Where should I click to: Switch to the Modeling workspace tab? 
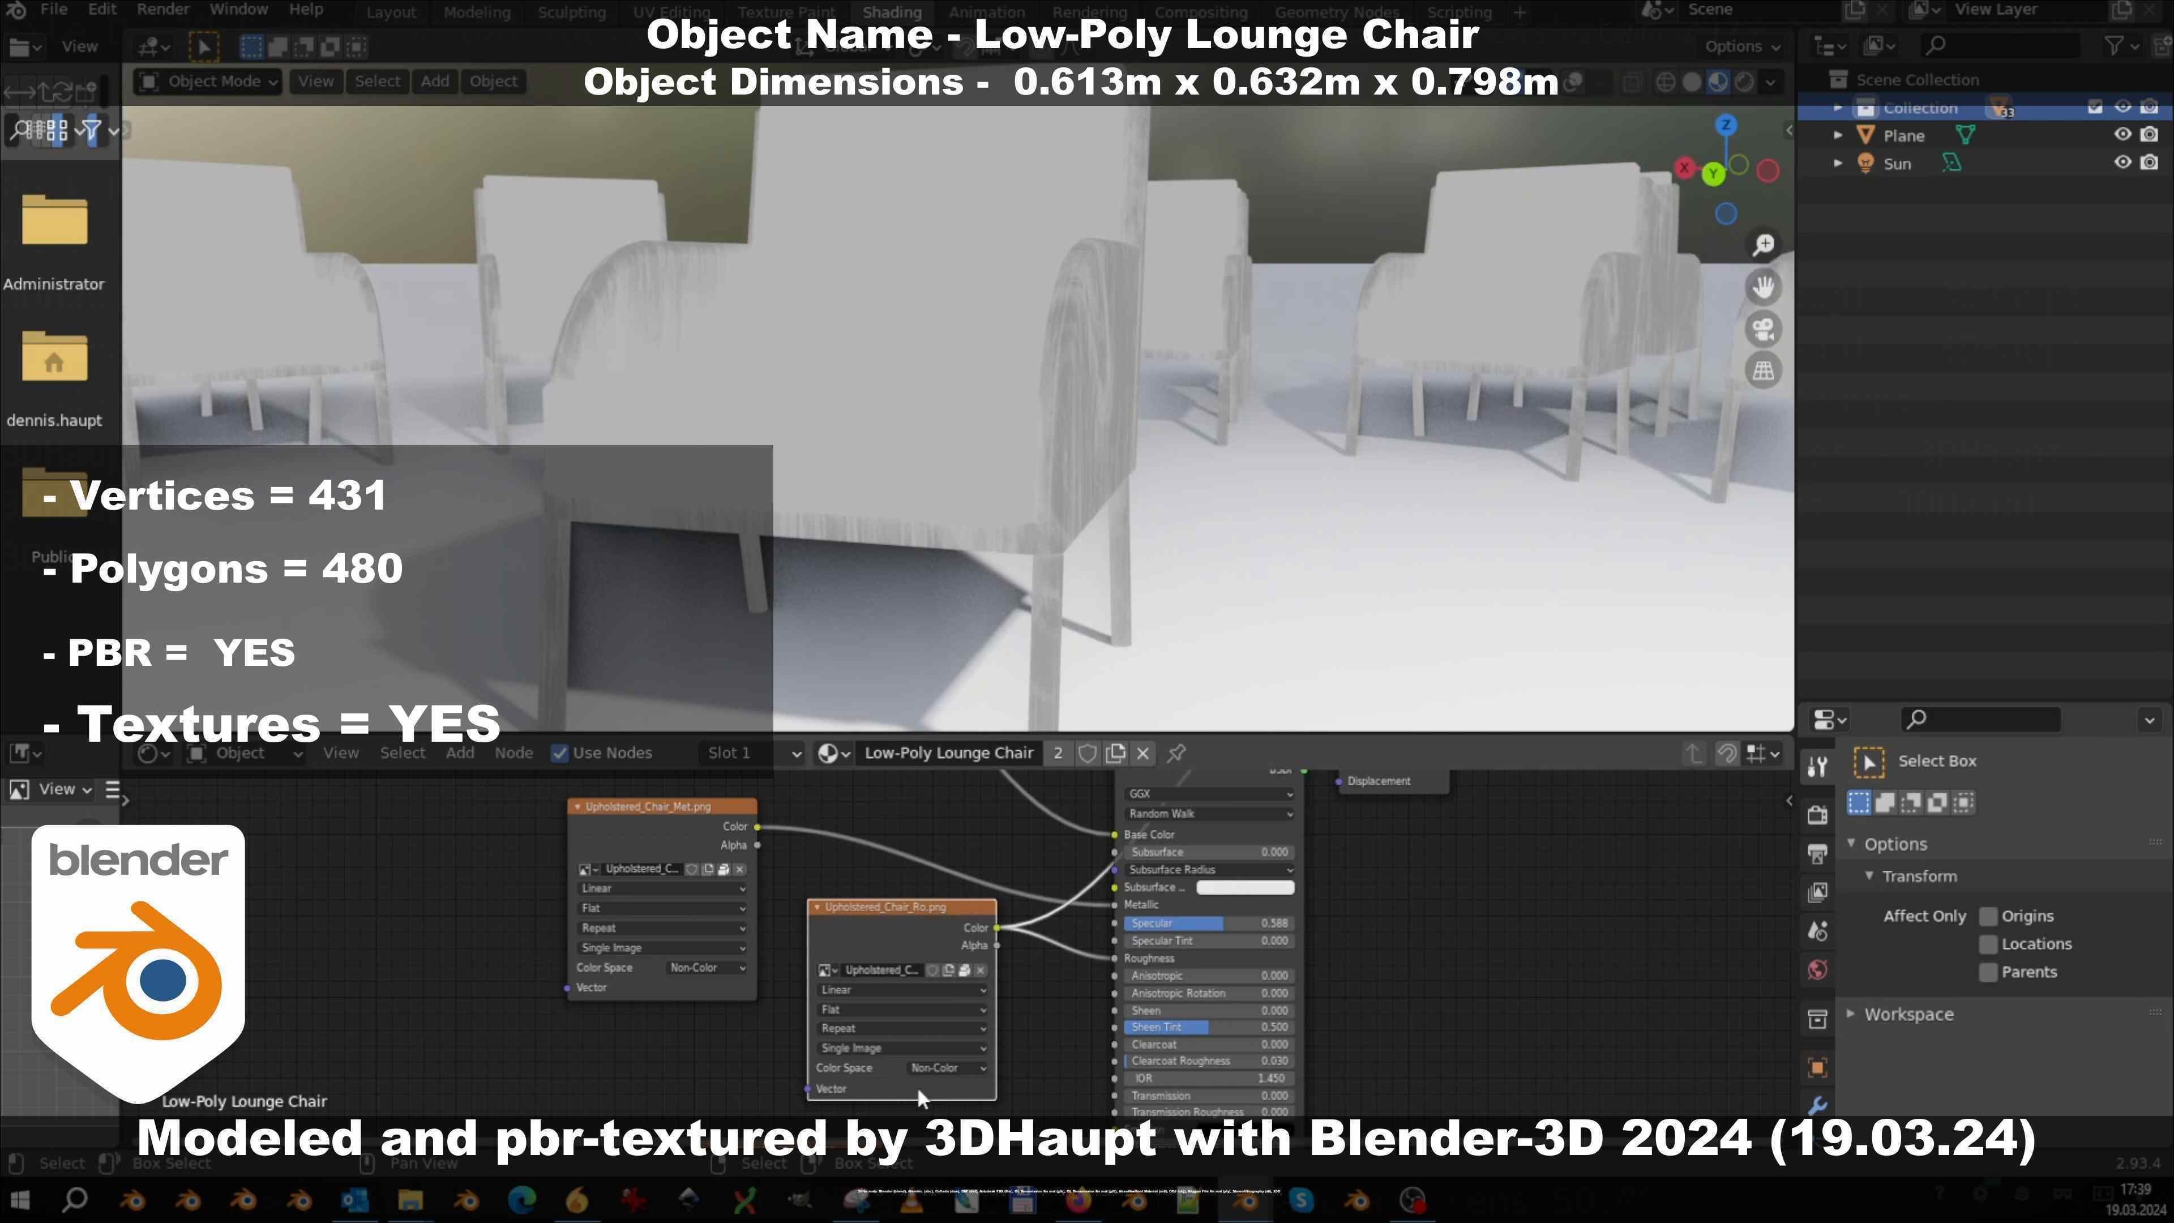click(477, 12)
